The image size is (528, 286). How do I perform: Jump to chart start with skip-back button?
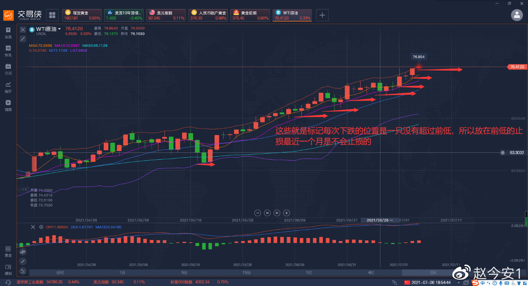coord(267,213)
